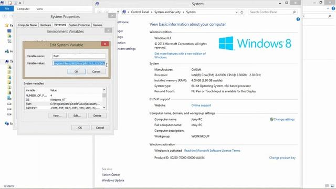Open the Action Center link

coord(111,175)
